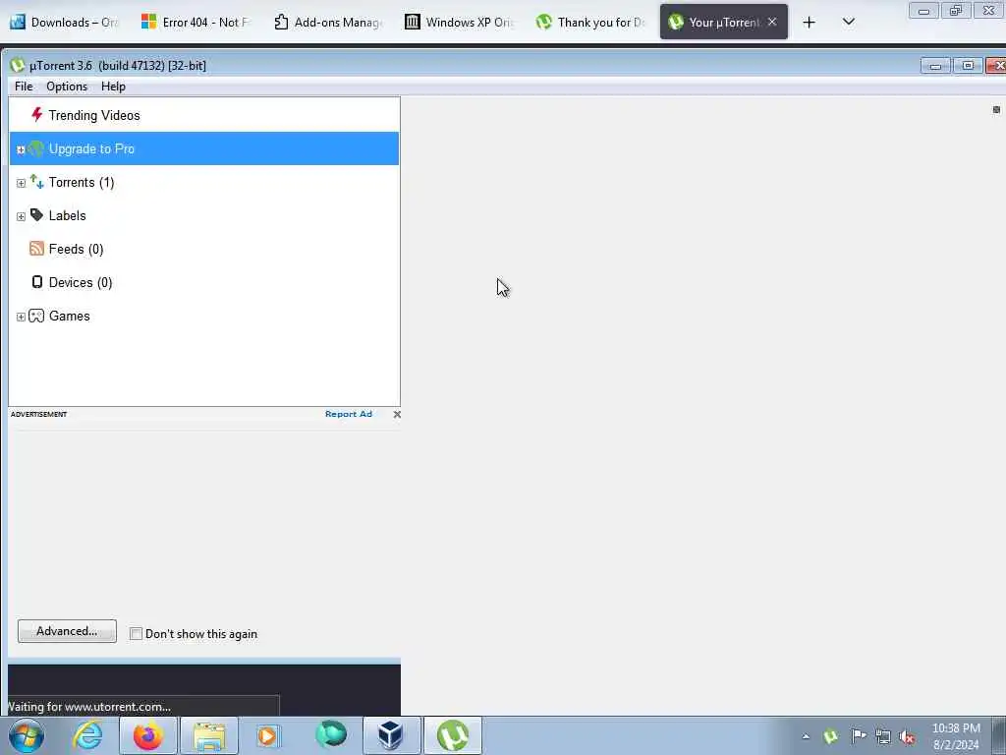Expand the Torrents (1) tree node
Viewport: 1006px width, 755px height.
coord(21,183)
